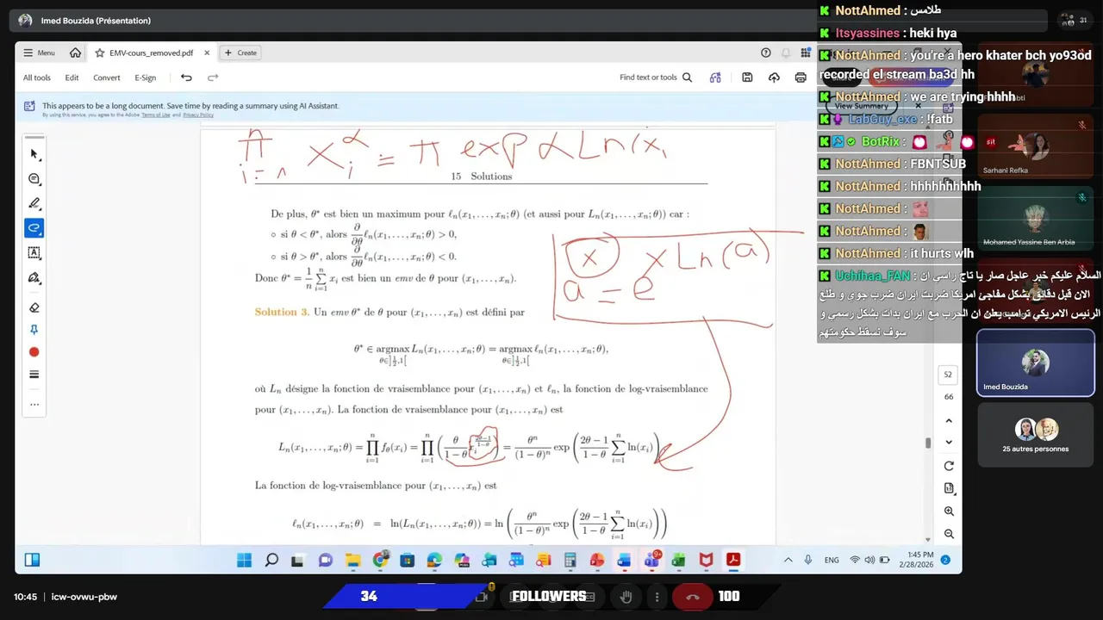
Task: Open the line thickness selector
Action: [34, 375]
